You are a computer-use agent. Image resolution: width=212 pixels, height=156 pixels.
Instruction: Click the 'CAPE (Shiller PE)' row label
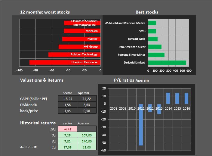34,99
